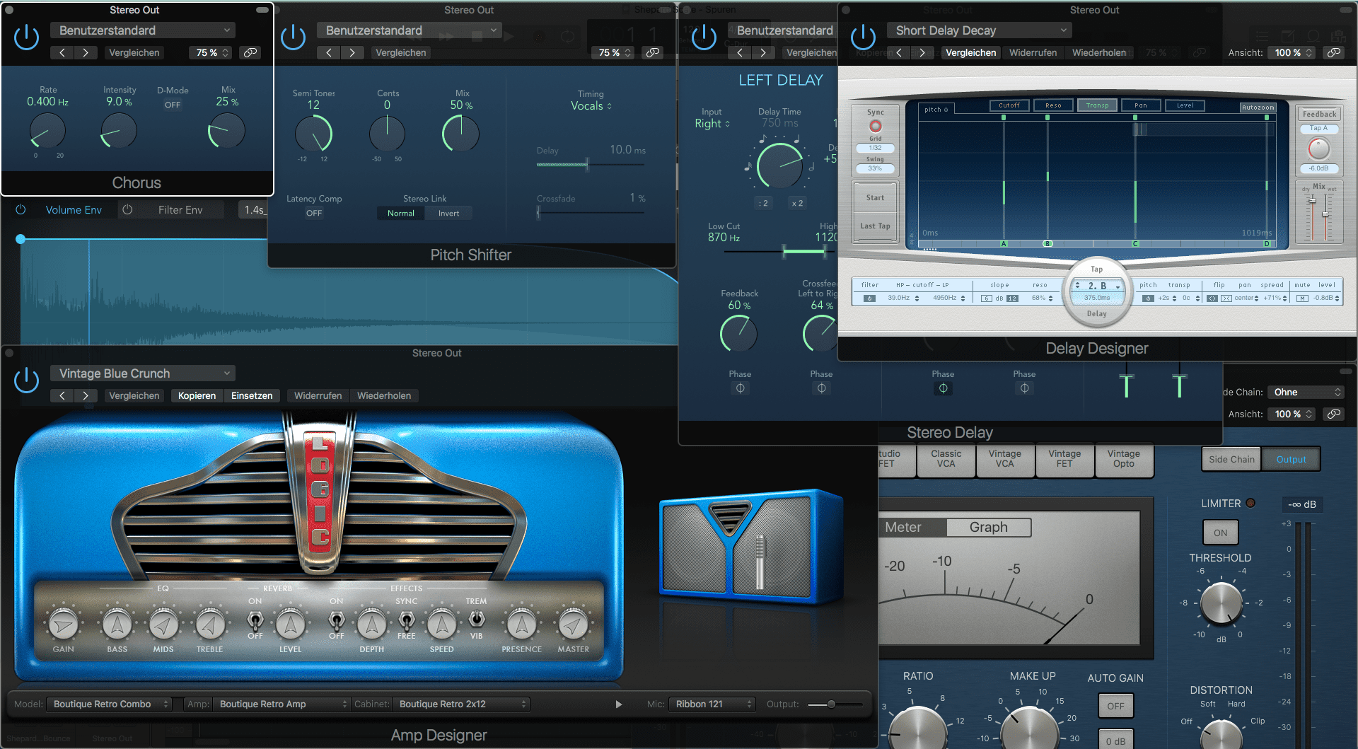Switch compressor display to Graph
This screenshot has height=749, width=1358.
[x=988, y=528]
